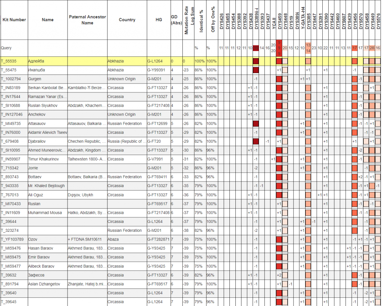Viewport: 382px width, 306px height.
Task: Click the DYS385 '13 14' Query cell
Action: coord(308,48)
